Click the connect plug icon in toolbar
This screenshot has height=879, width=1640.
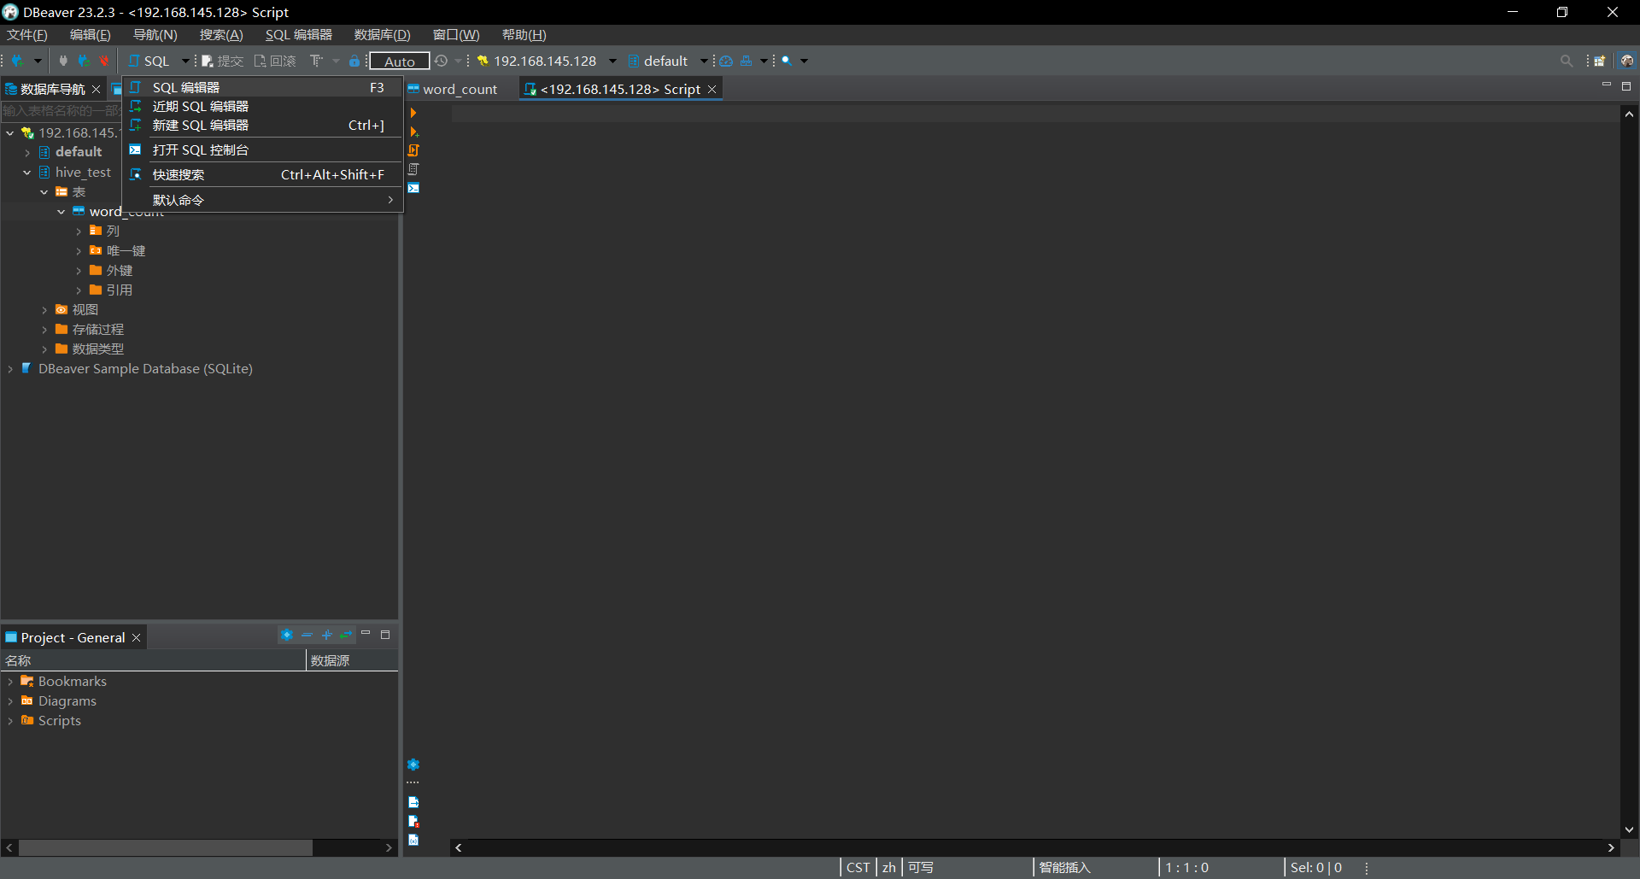[63, 61]
